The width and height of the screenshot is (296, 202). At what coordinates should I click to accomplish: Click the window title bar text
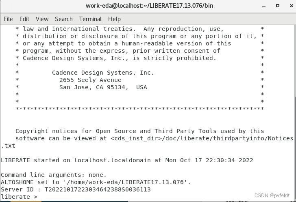149,6
